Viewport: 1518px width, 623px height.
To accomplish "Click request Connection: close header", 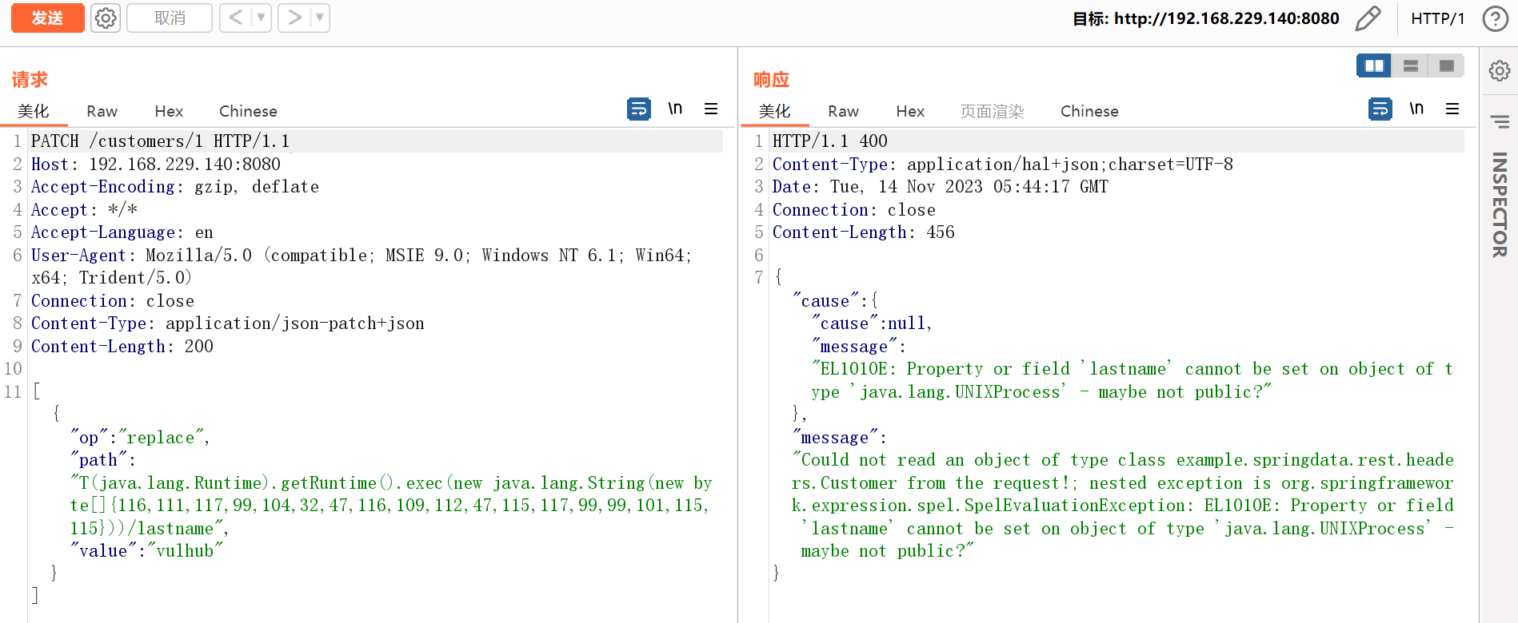I will tap(112, 301).
